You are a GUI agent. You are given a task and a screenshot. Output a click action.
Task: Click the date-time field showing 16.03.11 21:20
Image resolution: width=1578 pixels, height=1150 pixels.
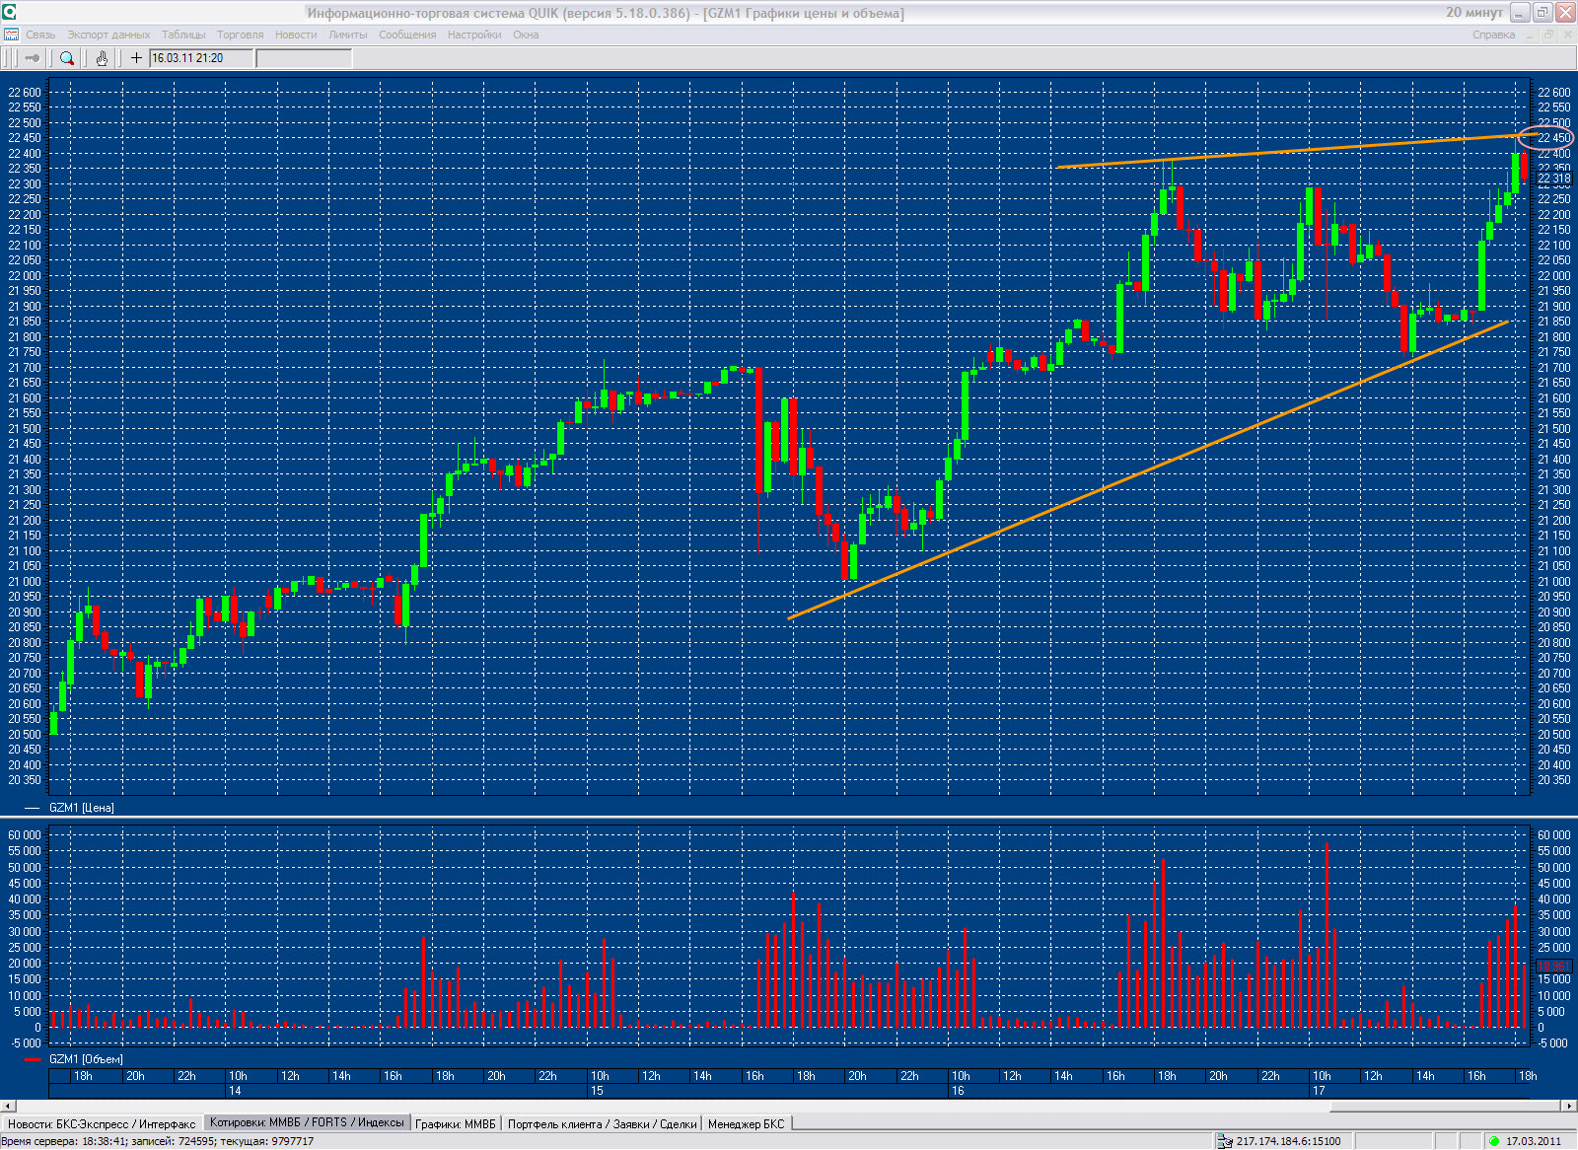pyautogui.click(x=201, y=58)
